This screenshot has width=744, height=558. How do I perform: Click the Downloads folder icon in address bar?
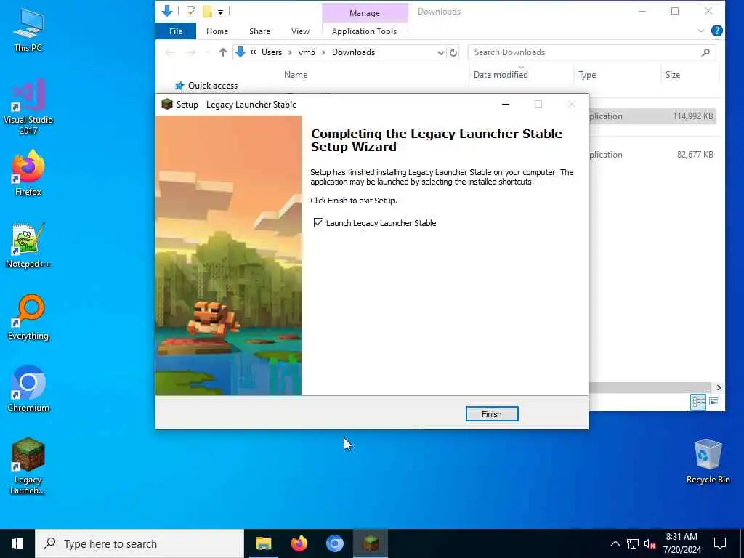point(240,52)
